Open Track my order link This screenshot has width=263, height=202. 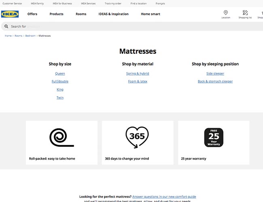[113, 3]
